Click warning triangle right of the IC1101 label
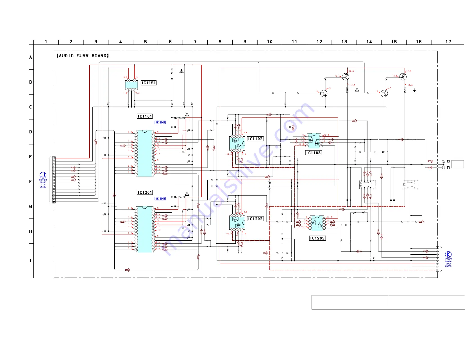Viewport: 472px width, 355px height. coord(187,115)
